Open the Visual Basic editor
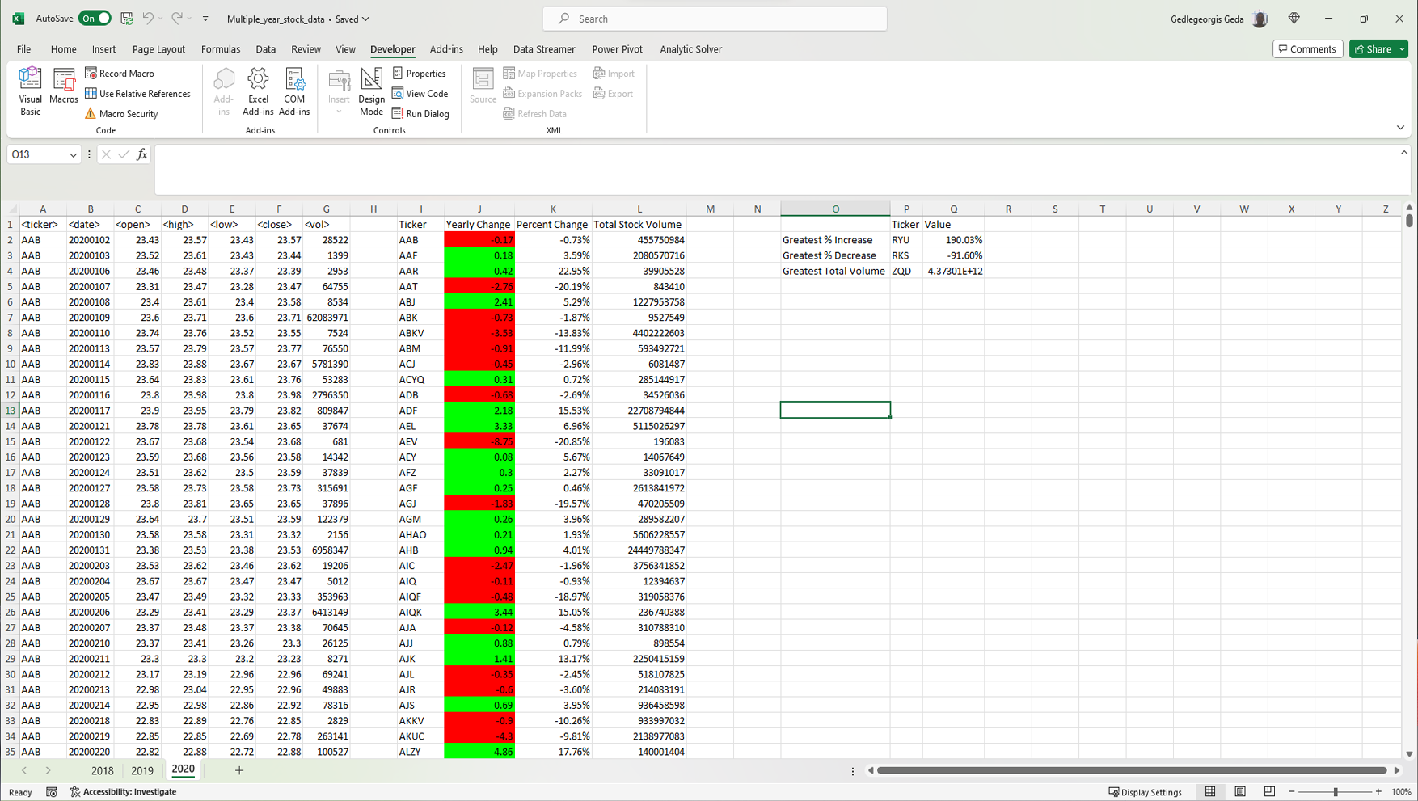The image size is (1418, 801). click(x=30, y=91)
